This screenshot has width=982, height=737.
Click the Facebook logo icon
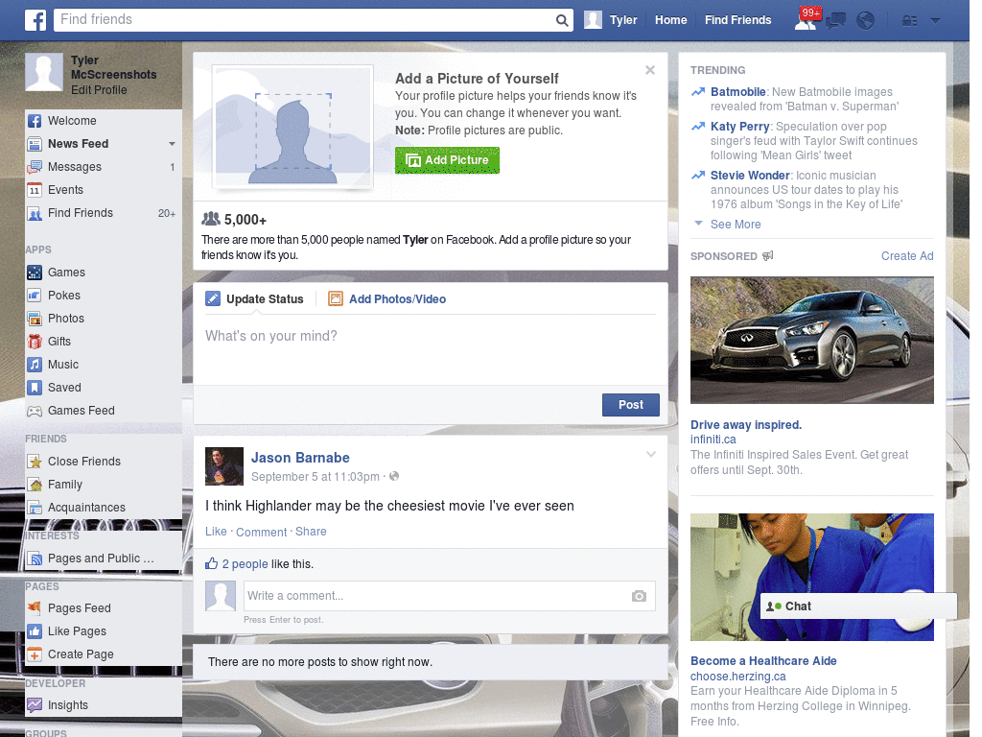tap(35, 20)
